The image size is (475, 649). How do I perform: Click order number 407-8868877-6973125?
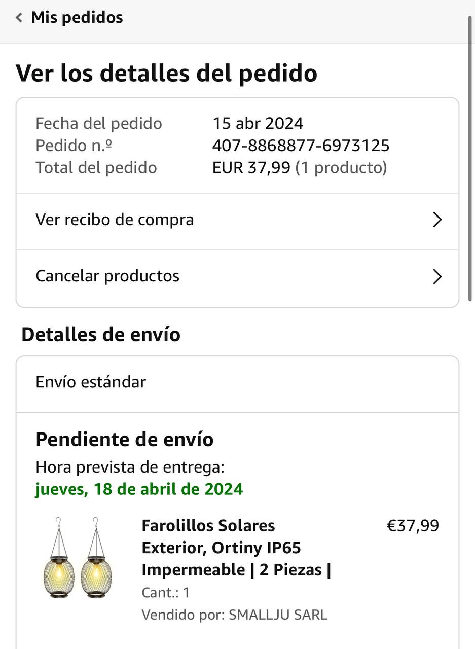(x=301, y=146)
